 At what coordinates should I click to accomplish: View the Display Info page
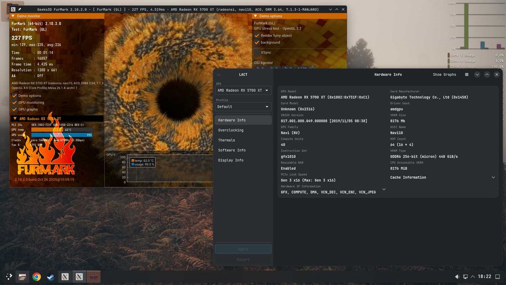pos(243,160)
